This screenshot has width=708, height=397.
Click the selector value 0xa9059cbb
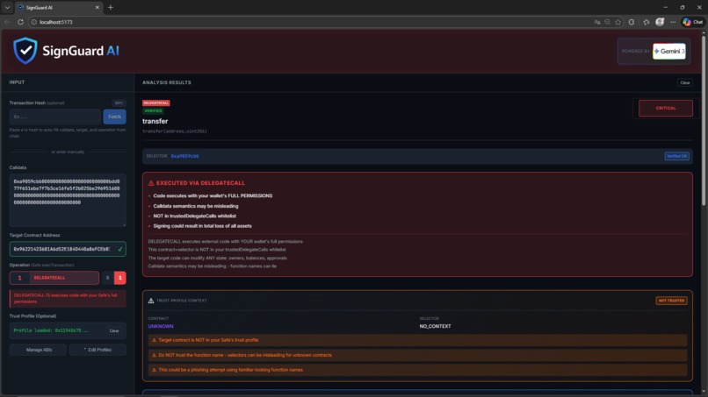(184, 156)
